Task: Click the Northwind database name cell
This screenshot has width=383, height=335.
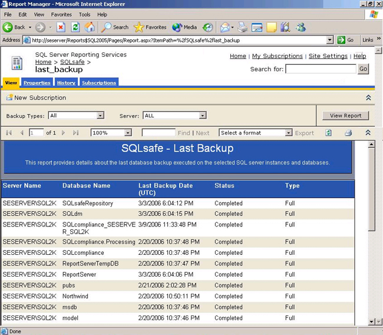Action: [x=75, y=296]
